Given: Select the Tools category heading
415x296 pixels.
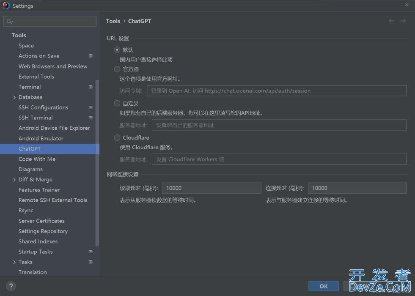Looking at the screenshot, I should click(x=19, y=35).
